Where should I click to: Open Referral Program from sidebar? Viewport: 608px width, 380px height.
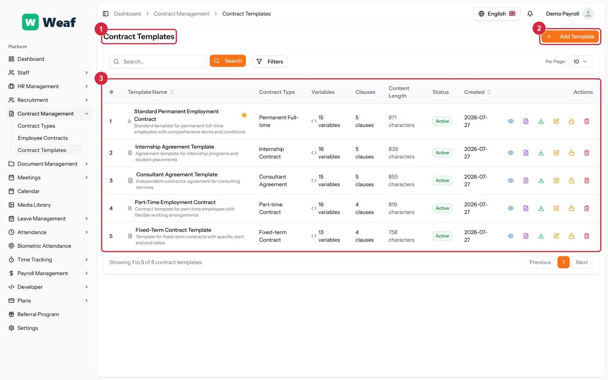[49, 314]
